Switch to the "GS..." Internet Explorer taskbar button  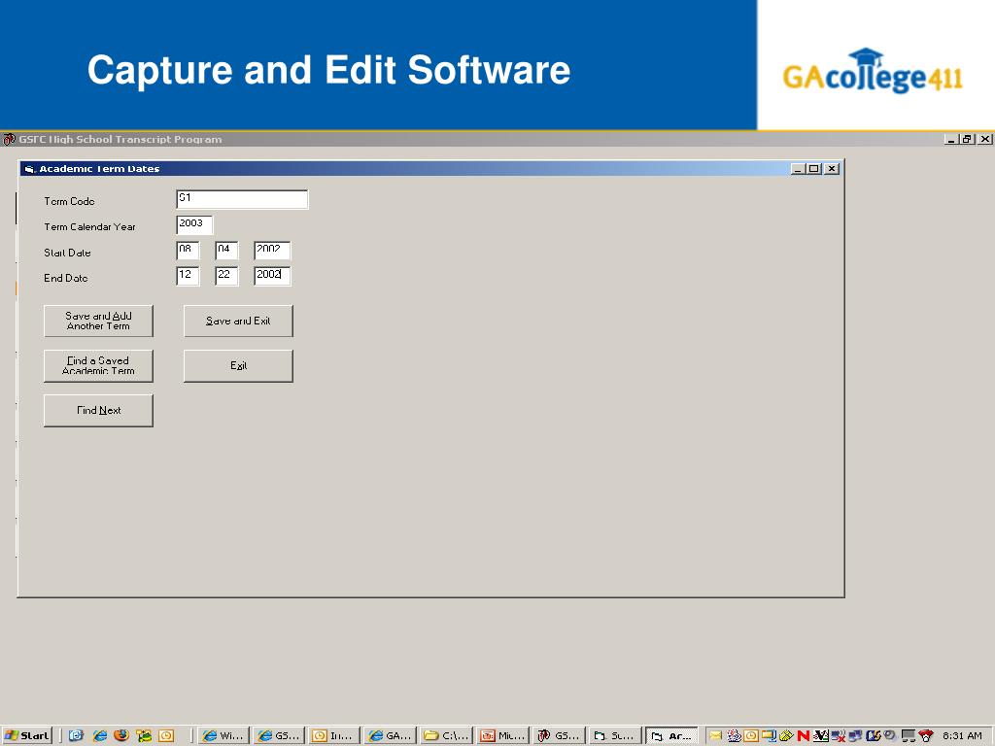tap(279, 736)
